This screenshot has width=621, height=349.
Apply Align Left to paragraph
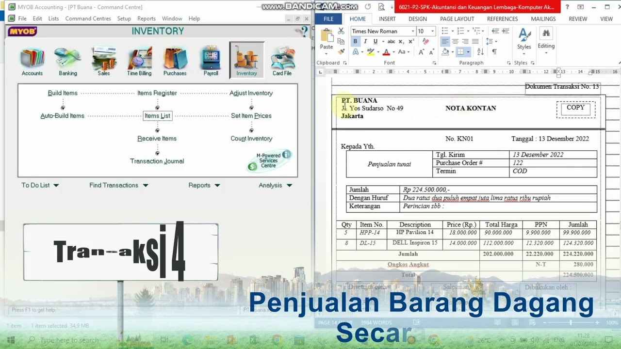(445, 42)
